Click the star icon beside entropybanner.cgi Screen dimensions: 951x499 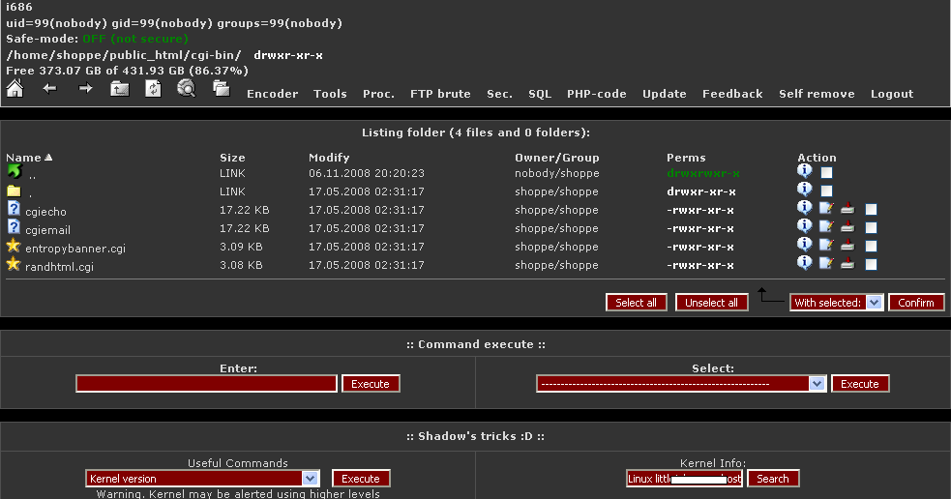point(14,246)
